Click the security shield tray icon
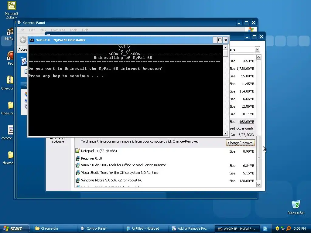This screenshot has height=233, width=311. pyautogui.click(x=277, y=228)
